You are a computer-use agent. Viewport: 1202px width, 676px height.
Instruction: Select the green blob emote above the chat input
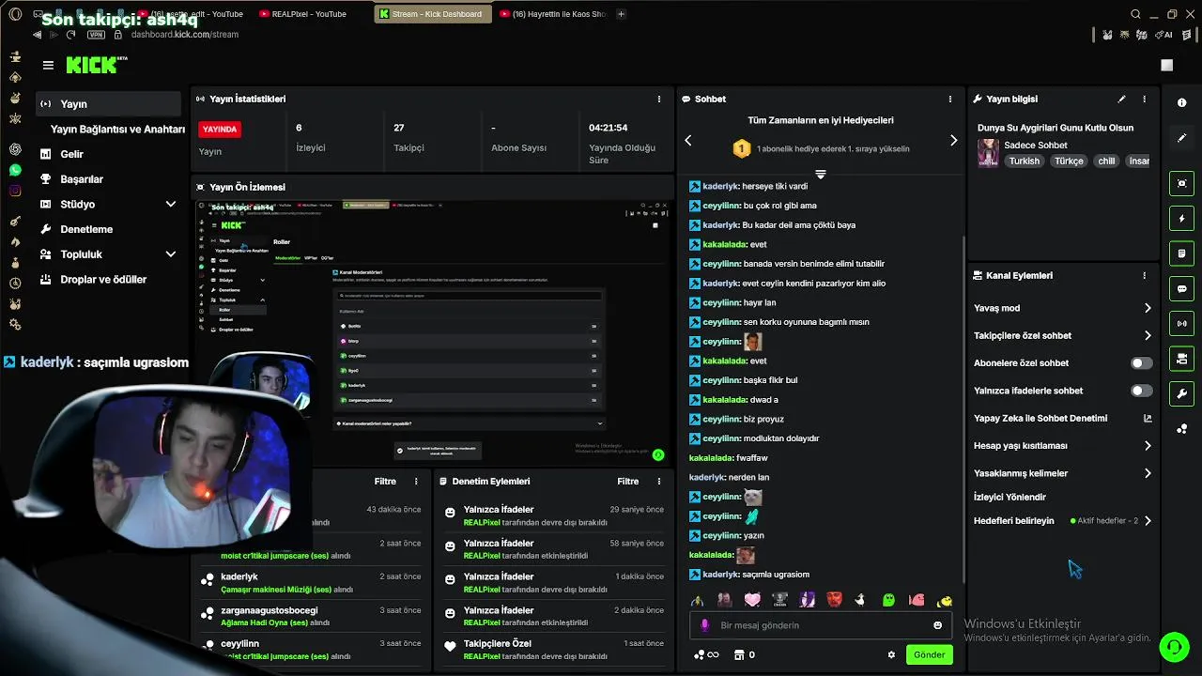[x=888, y=599]
